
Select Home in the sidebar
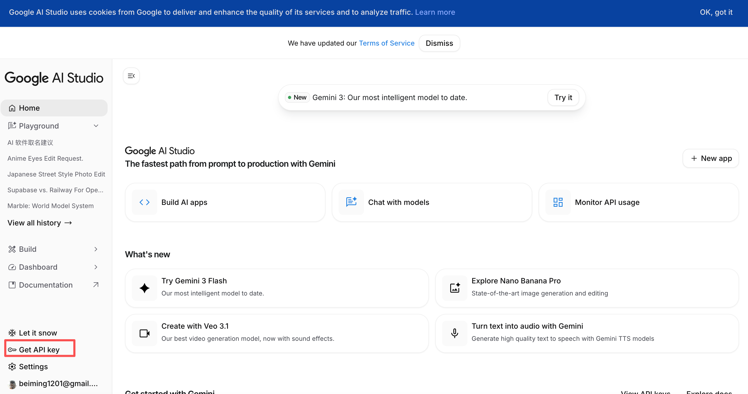coord(54,108)
